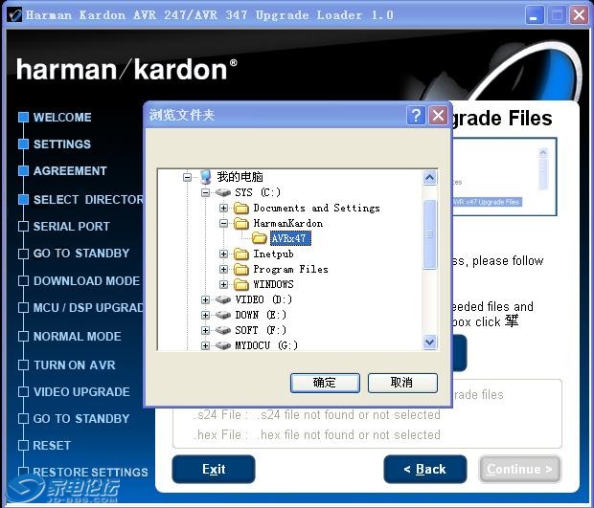594x508 pixels.
Task: Select the AVRx47 folder label
Action: (x=290, y=238)
